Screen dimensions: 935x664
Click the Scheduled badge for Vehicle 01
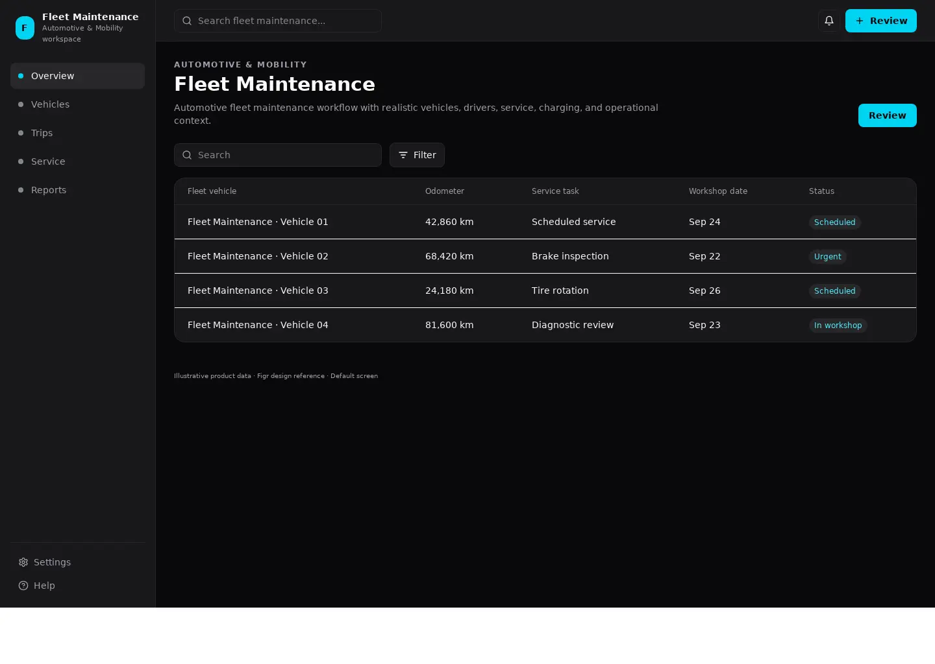pyautogui.click(x=835, y=222)
